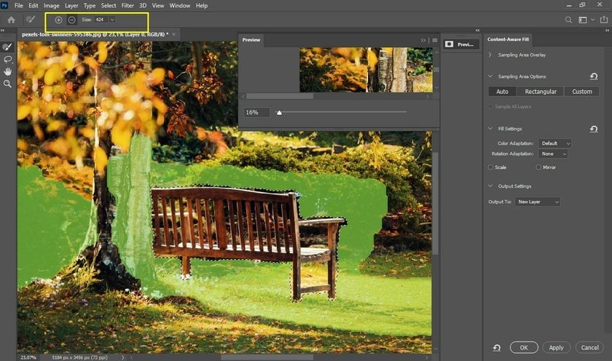Click the 23.07% zoom field in status bar
The height and width of the screenshot is (361, 612).
[x=28, y=357]
